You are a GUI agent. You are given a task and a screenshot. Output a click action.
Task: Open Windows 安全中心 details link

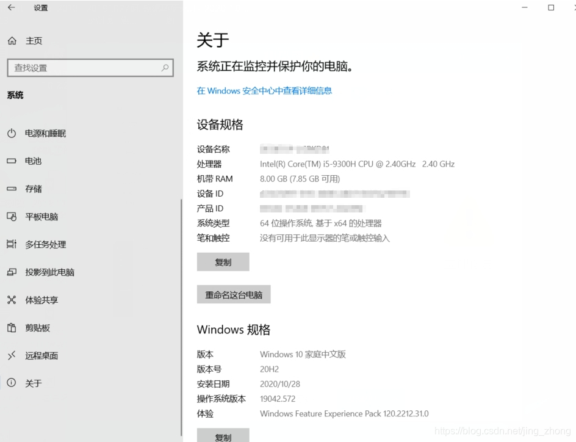(264, 91)
